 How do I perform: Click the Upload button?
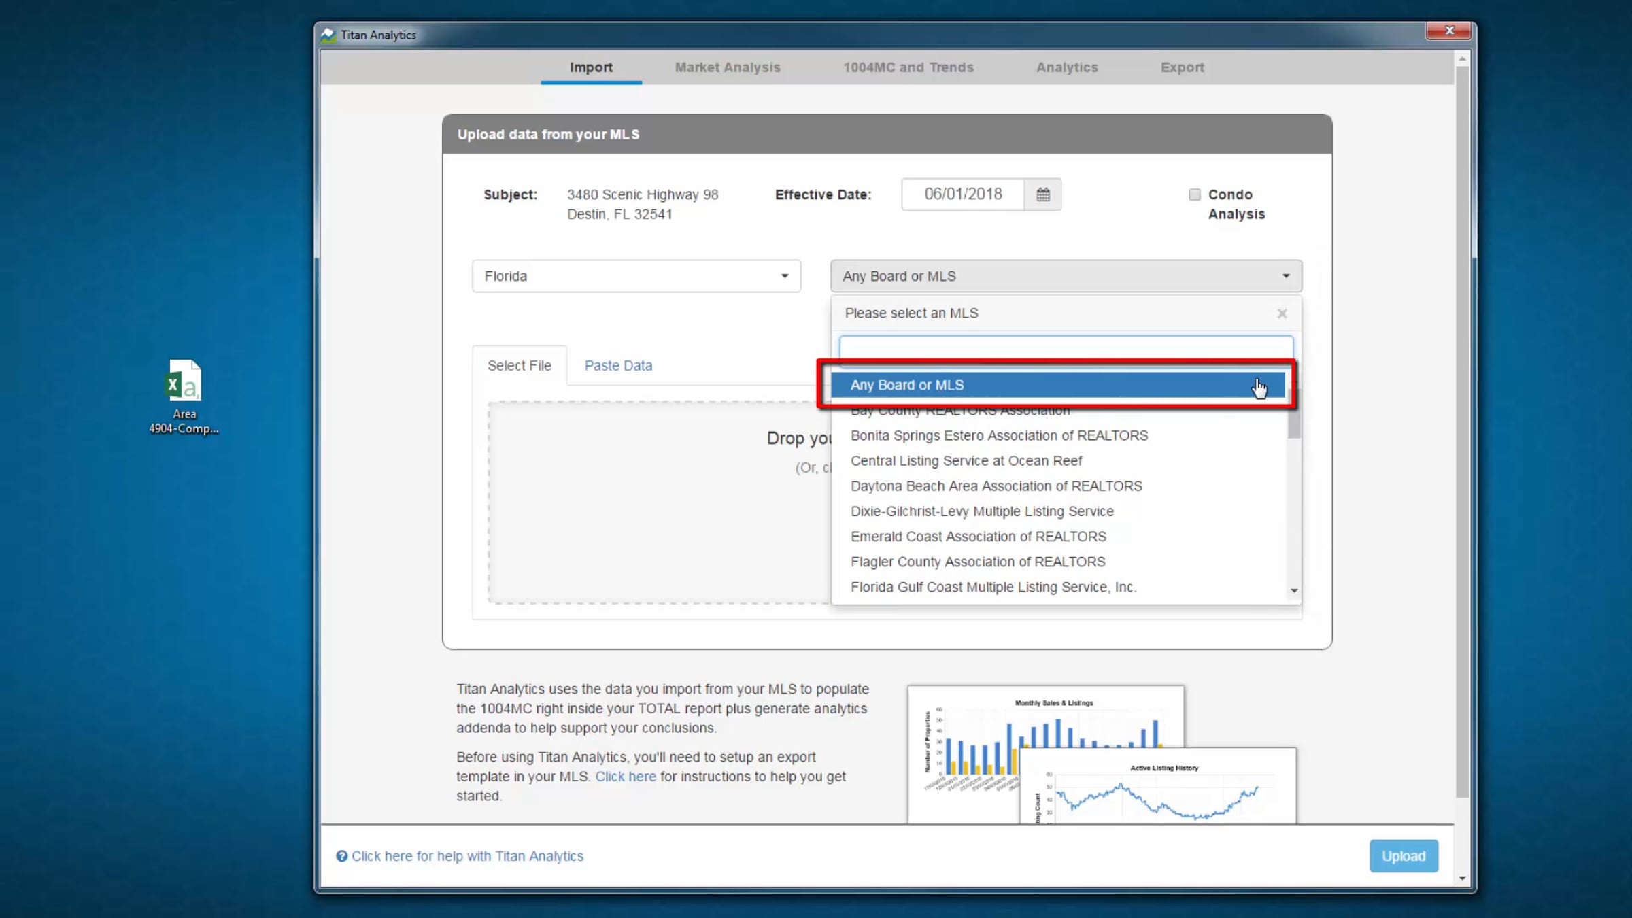point(1403,856)
